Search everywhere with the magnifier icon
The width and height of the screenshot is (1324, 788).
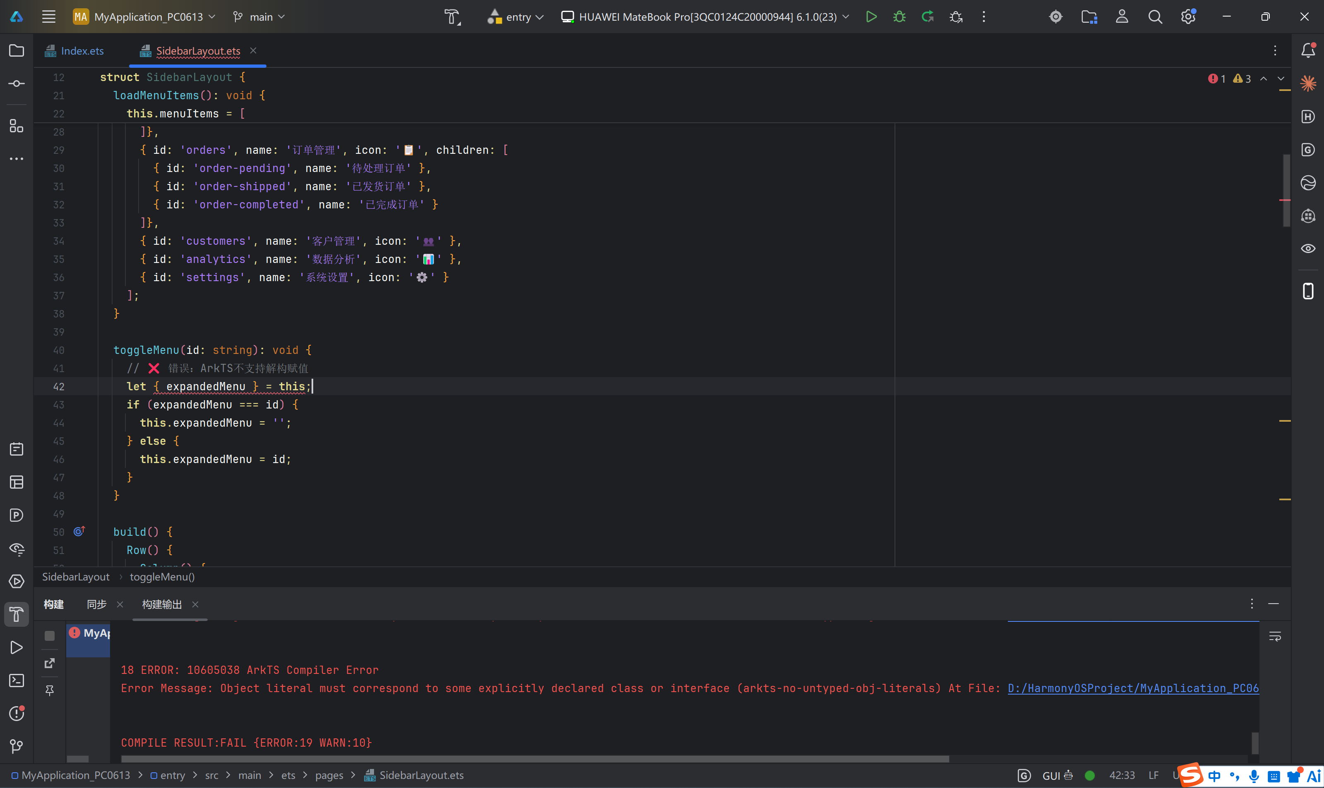point(1155,17)
